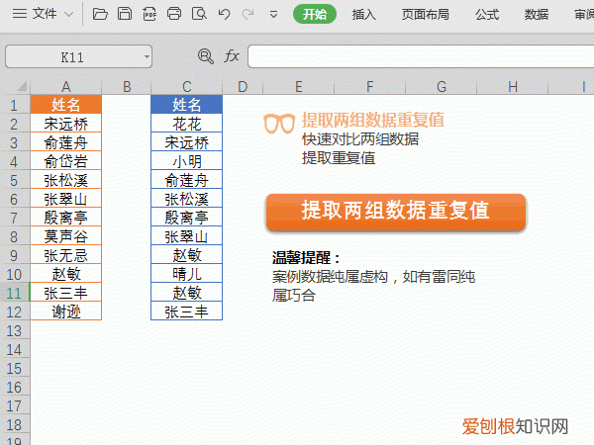Select column B header

(x=127, y=87)
